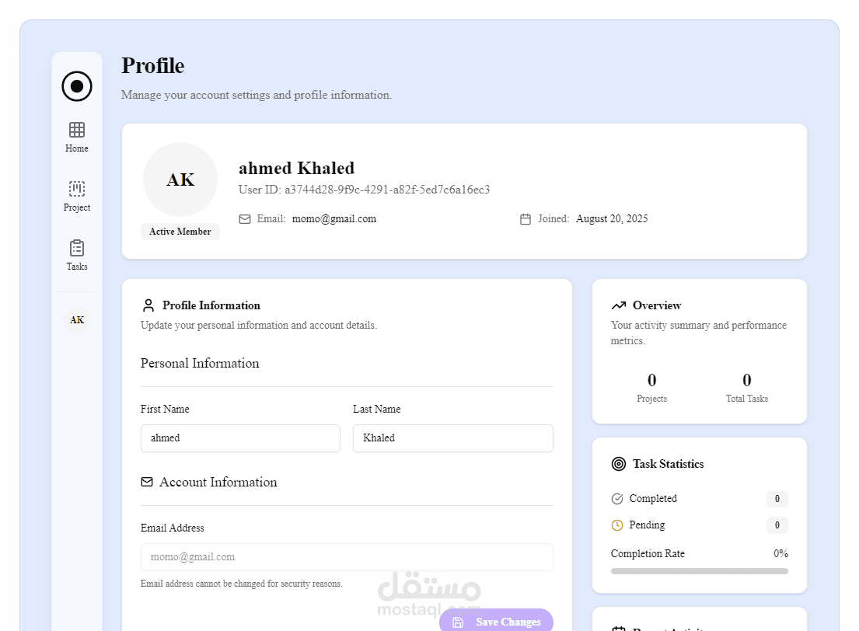Click the person icon beside Profile Information
Screen dimensions: 859x631
[x=148, y=305]
